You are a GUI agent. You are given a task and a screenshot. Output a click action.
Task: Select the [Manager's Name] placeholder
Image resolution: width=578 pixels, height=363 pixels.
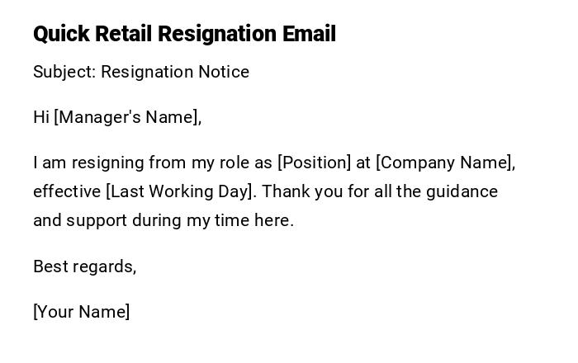(128, 117)
